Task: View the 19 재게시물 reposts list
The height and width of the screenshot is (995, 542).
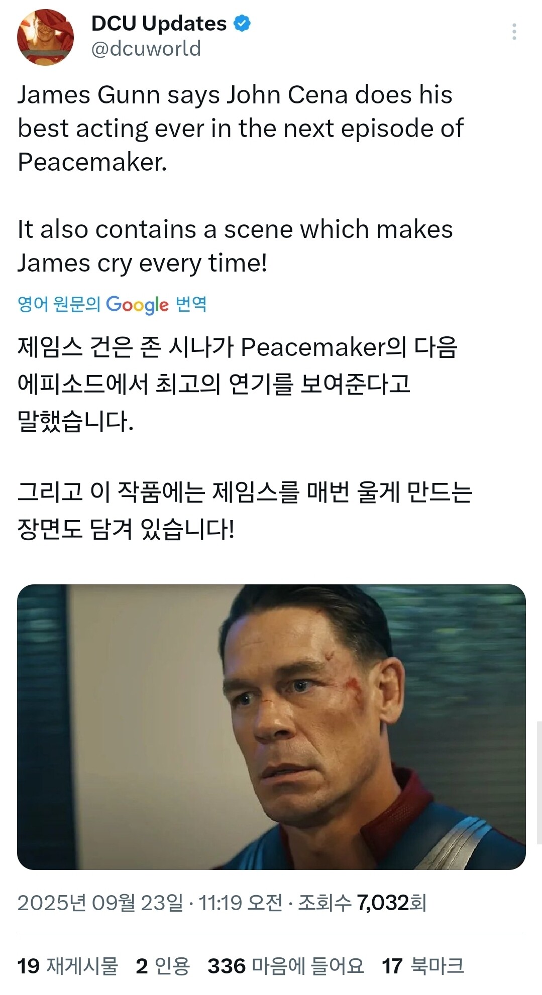Action: coord(67,966)
